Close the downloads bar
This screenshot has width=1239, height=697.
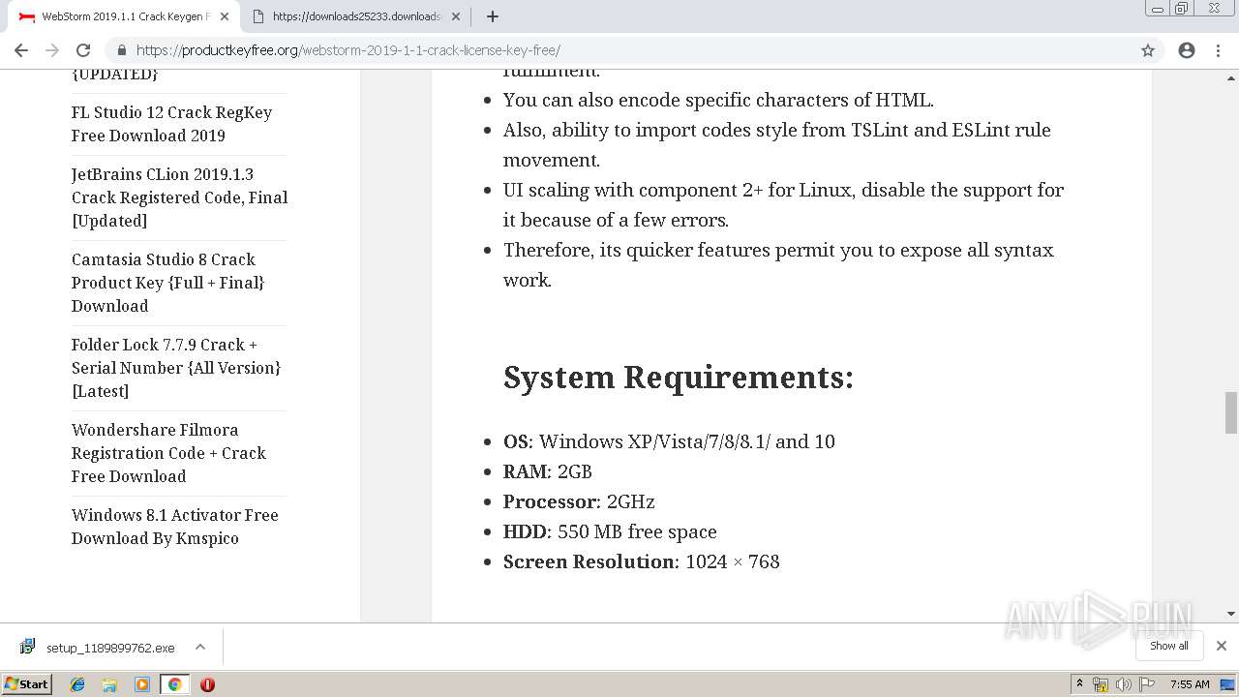click(1222, 646)
